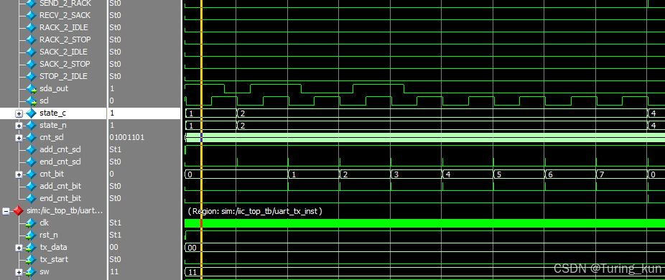Viewport: 665px width, 280px height.
Task: Select the add_cnt_scl signal name
Action: click(x=60, y=150)
